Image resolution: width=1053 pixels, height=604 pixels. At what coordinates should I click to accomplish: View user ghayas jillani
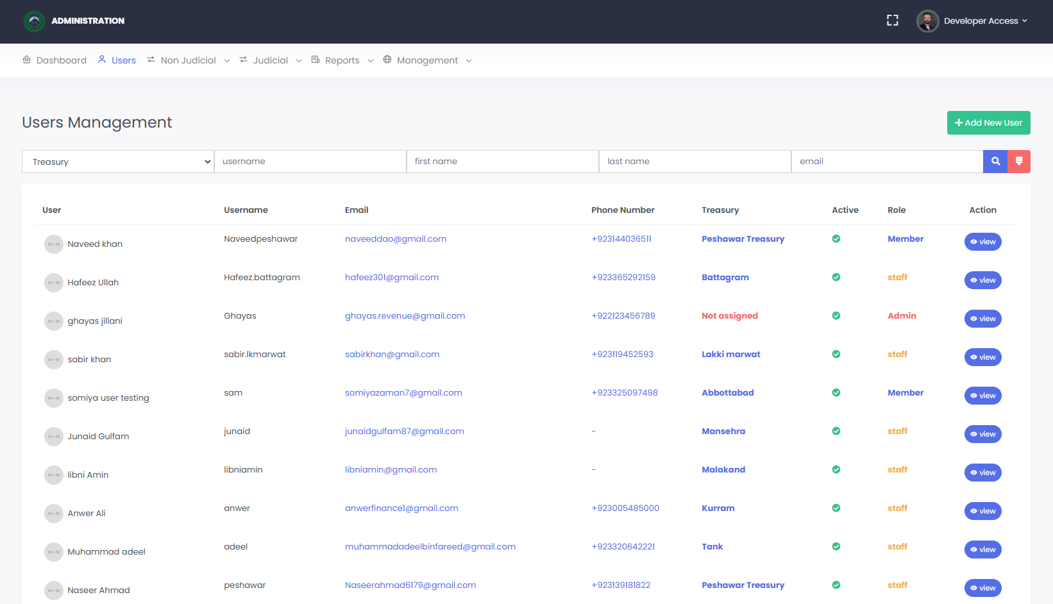click(x=982, y=319)
